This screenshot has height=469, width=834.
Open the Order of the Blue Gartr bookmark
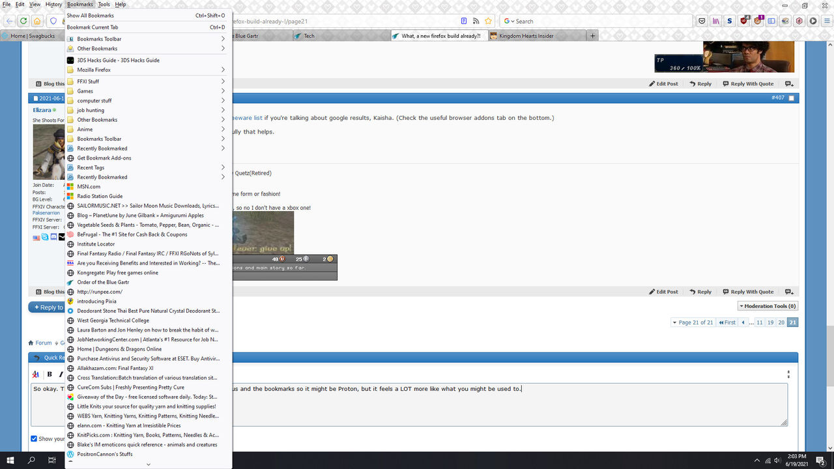[x=149, y=282]
